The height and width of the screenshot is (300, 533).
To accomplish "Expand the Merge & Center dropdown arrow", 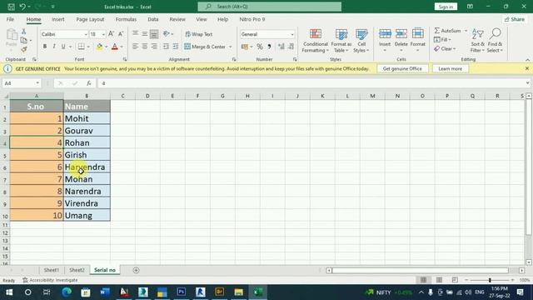I will (231, 47).
